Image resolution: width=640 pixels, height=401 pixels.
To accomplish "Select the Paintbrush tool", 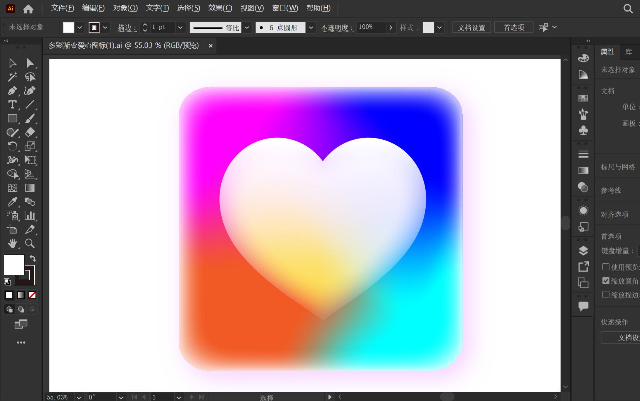I will [30, 118].
